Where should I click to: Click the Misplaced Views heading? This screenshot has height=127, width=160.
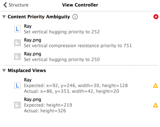(x=27, y=70)
